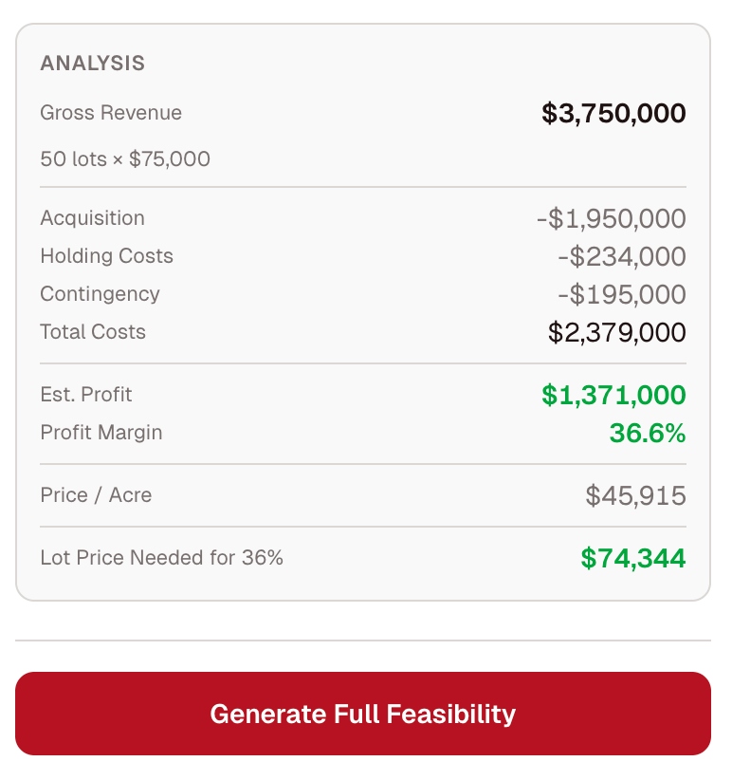Click the Total Costs label
Viewport: 732px width, 780px height.
pos(93,332)
